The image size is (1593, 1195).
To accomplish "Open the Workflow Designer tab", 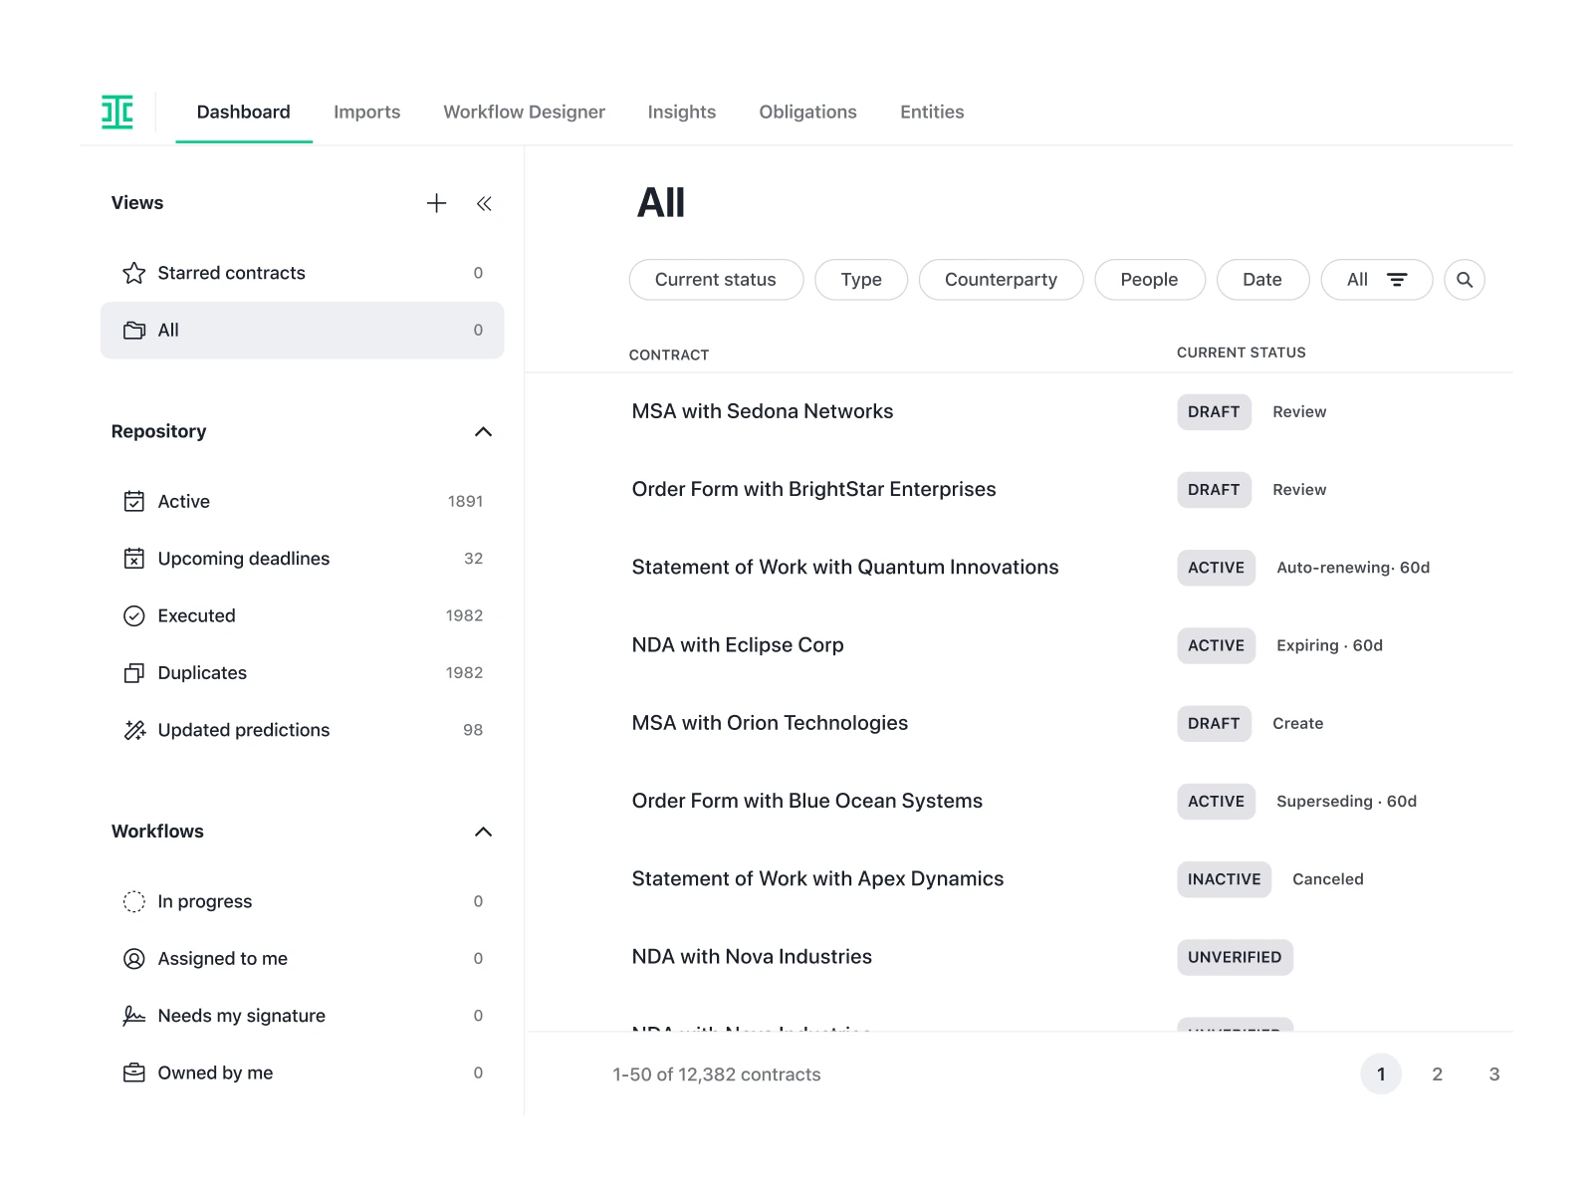I will click(x=524, y=112).
